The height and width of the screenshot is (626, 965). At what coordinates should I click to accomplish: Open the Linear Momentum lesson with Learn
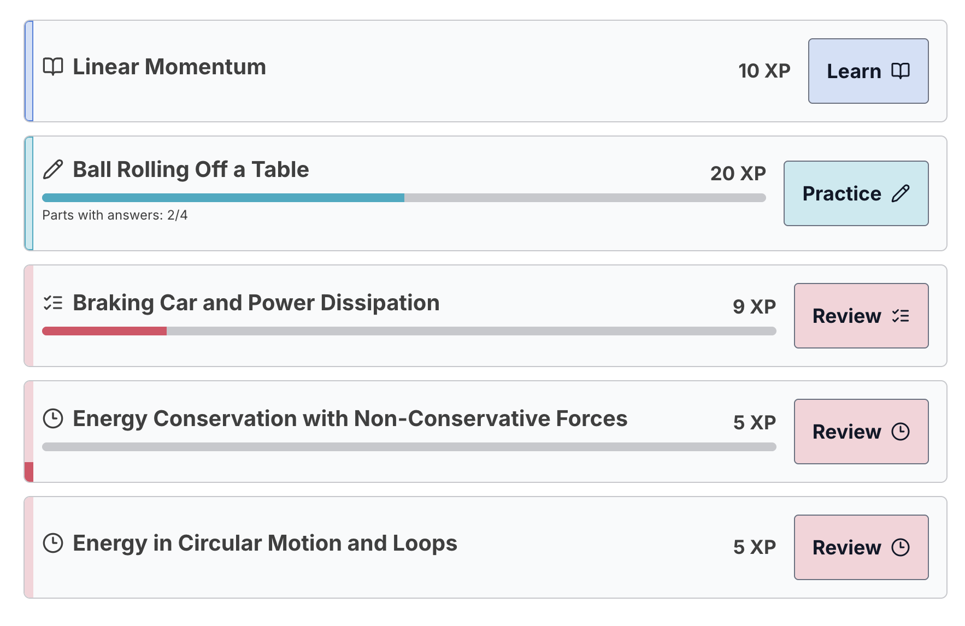[868, 70]
